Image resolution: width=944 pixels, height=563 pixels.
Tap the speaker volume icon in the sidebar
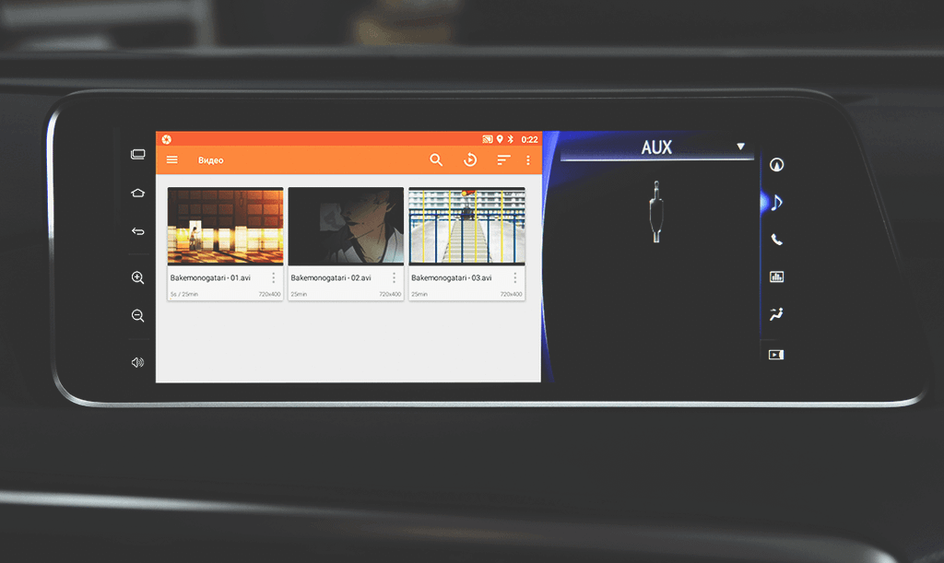pyautogui.click(x=138, y=362)
